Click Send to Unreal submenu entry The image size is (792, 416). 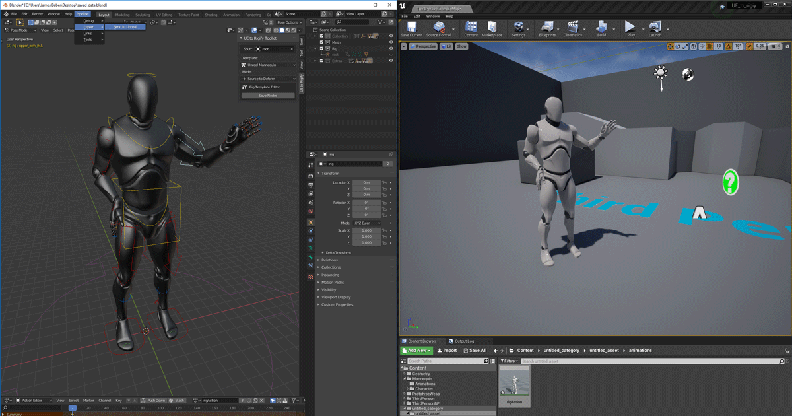(125, 27)
